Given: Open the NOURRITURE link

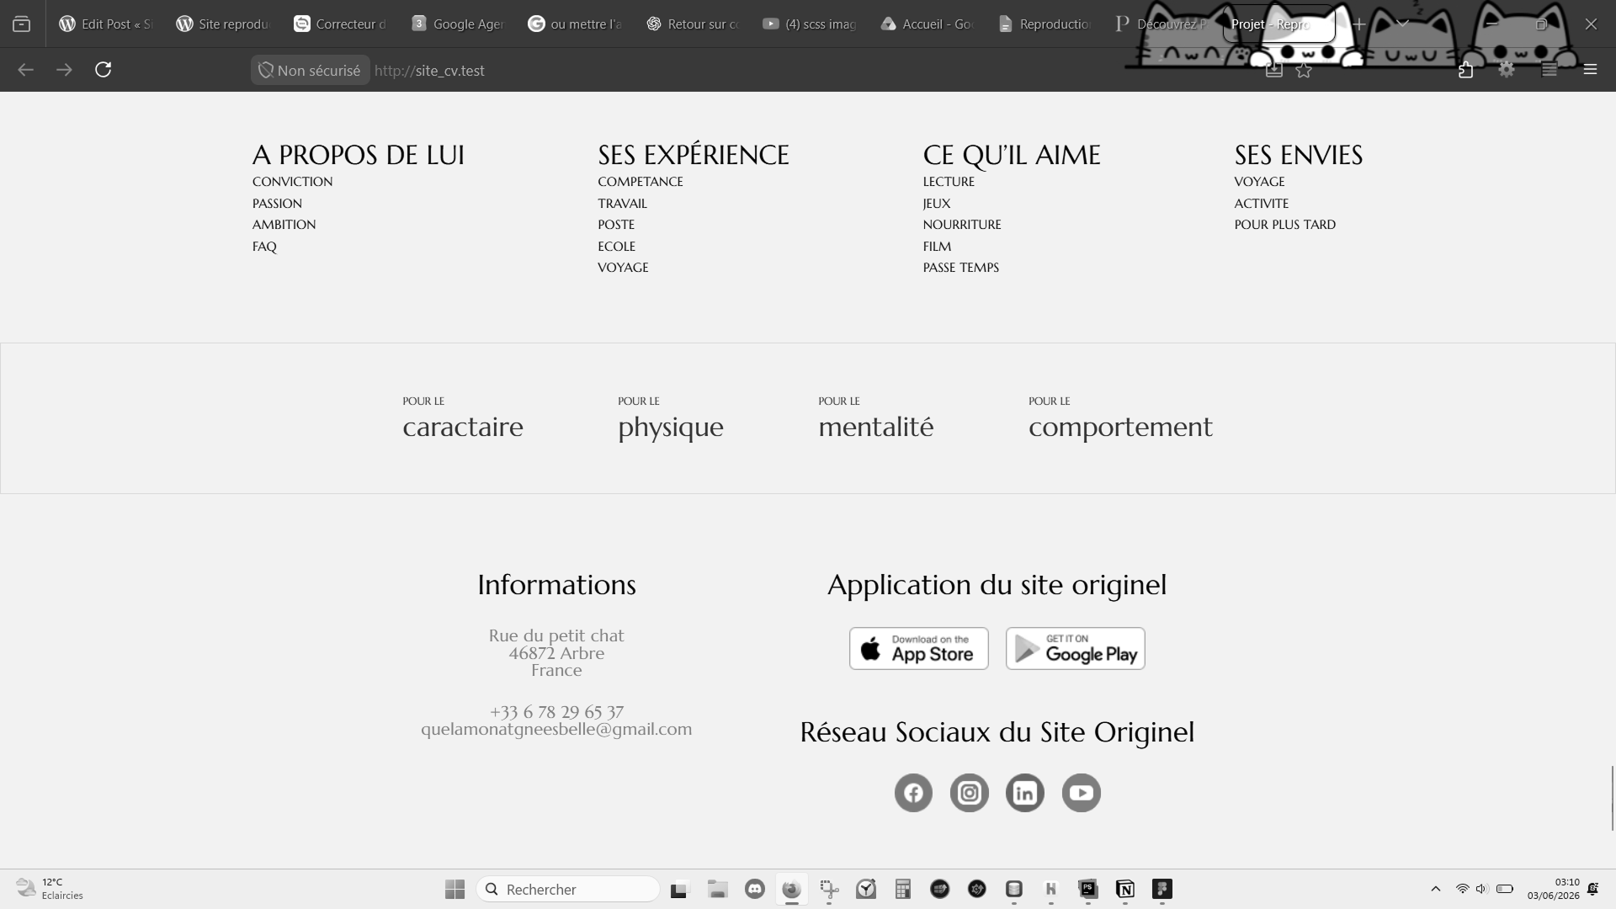Looking at the screenshot, I should coord(962,225).
